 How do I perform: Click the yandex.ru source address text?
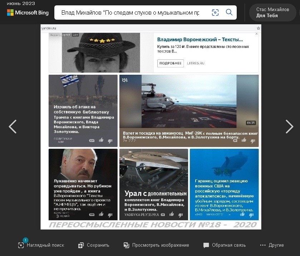tap(49, 28)
